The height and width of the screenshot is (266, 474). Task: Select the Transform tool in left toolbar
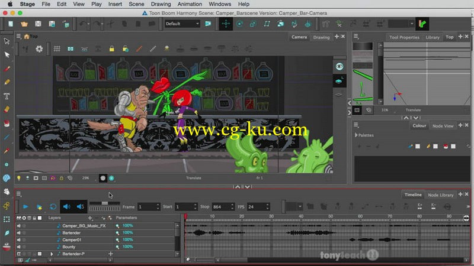click(x=7, y=41)
